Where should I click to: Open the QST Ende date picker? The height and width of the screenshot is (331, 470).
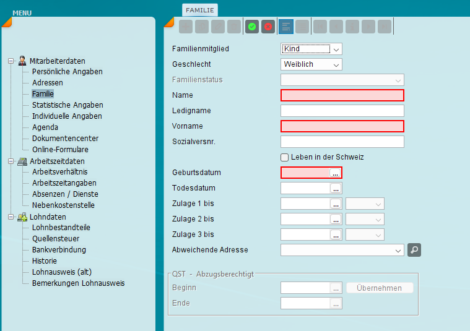pos(336,303)
